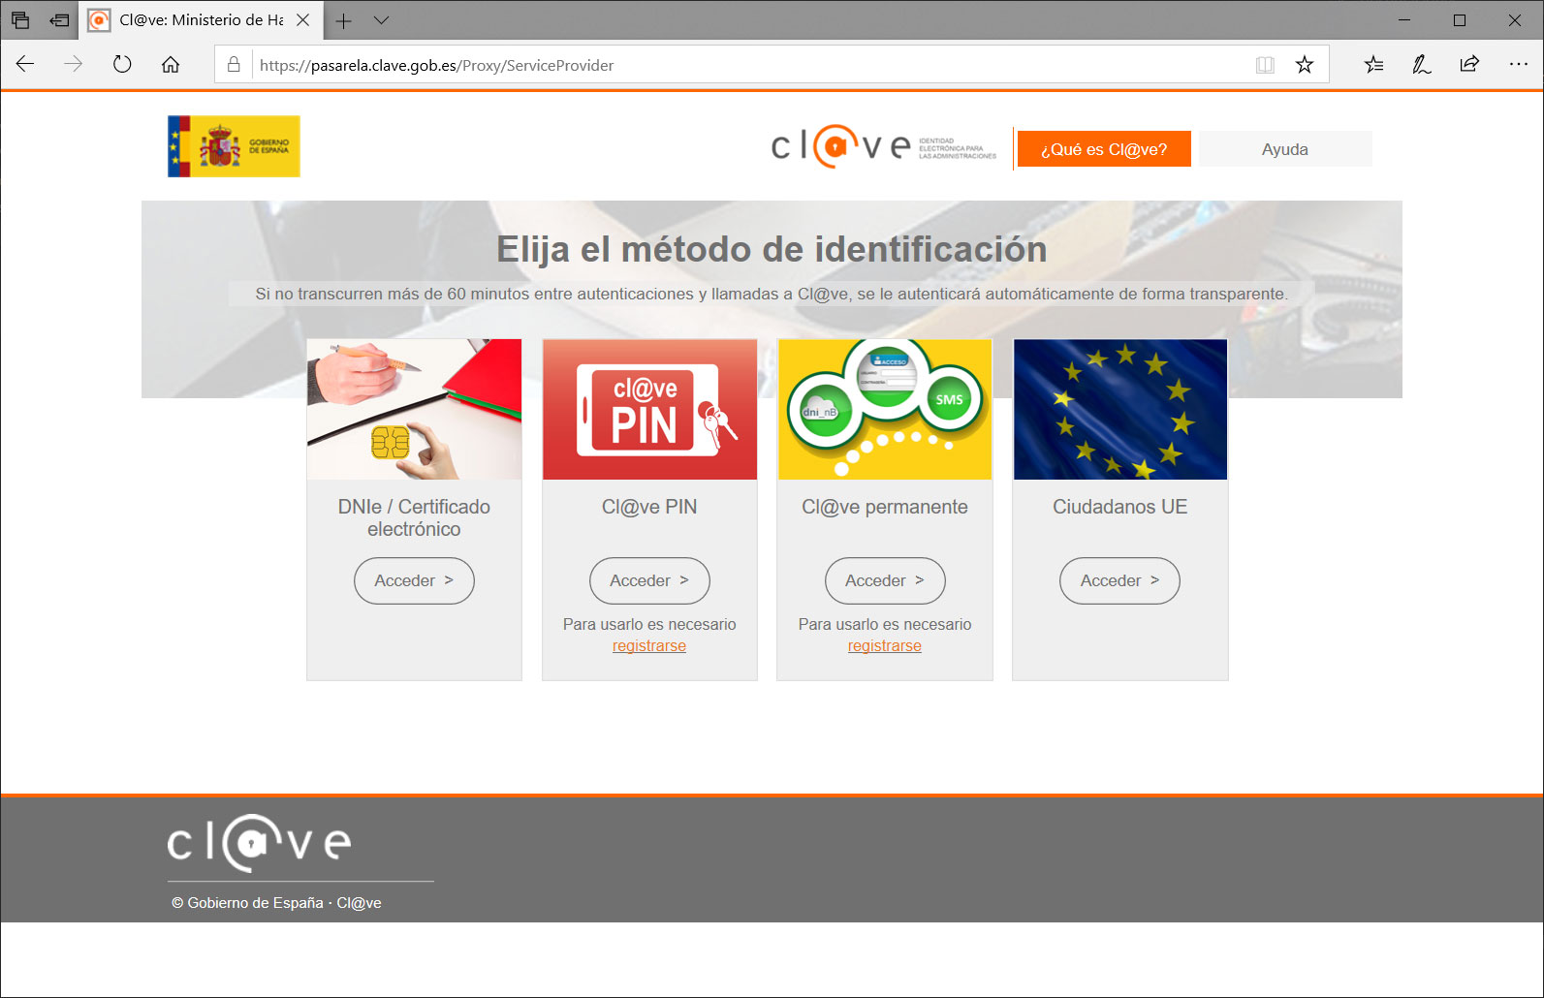The height and width of the screenshot is (998, 1544).
Task: Close the Cl@ve tab
Action: click(x=303, y=20)
